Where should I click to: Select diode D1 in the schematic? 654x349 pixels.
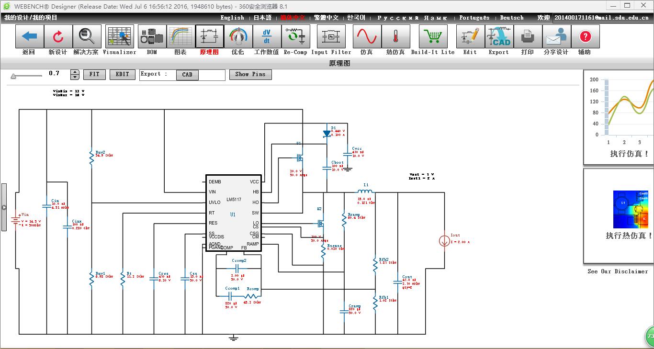tap(327, 134)
